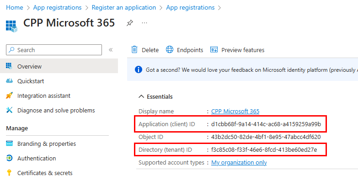
Task: Open CPP Microsoft 365 display name link
Action: tap(235, 111)
